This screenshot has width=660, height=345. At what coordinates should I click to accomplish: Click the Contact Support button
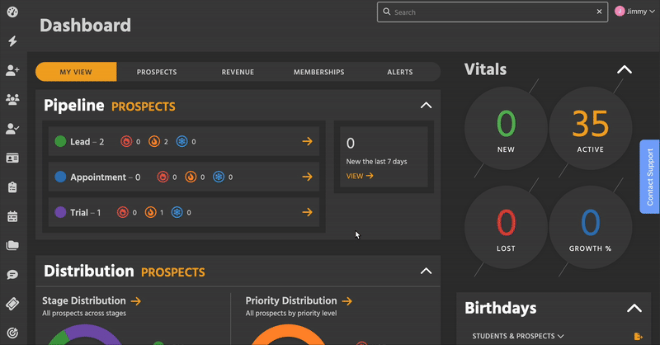(x=649, y=177)
